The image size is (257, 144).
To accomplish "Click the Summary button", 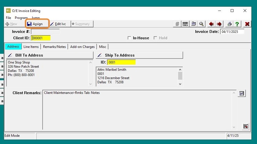I will tap(82, 24).
